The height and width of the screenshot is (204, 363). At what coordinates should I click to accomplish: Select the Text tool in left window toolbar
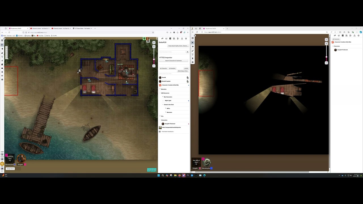pyautogui.click(x=2, y=57)
